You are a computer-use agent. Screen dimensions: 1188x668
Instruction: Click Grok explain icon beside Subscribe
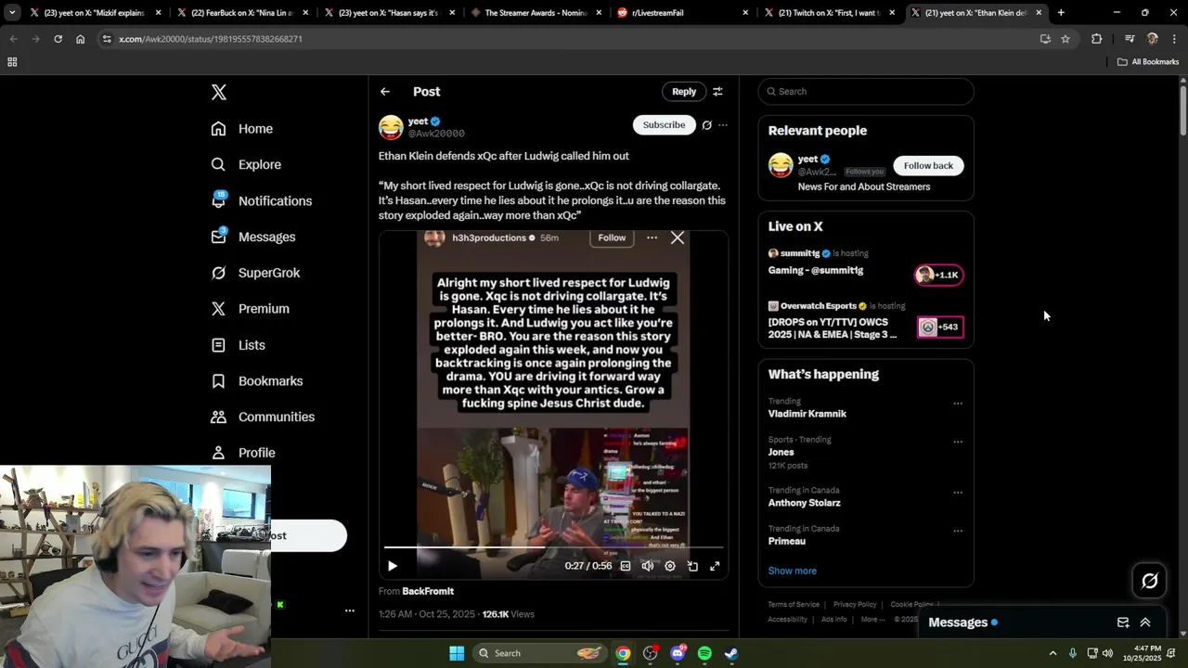(707, 125)
